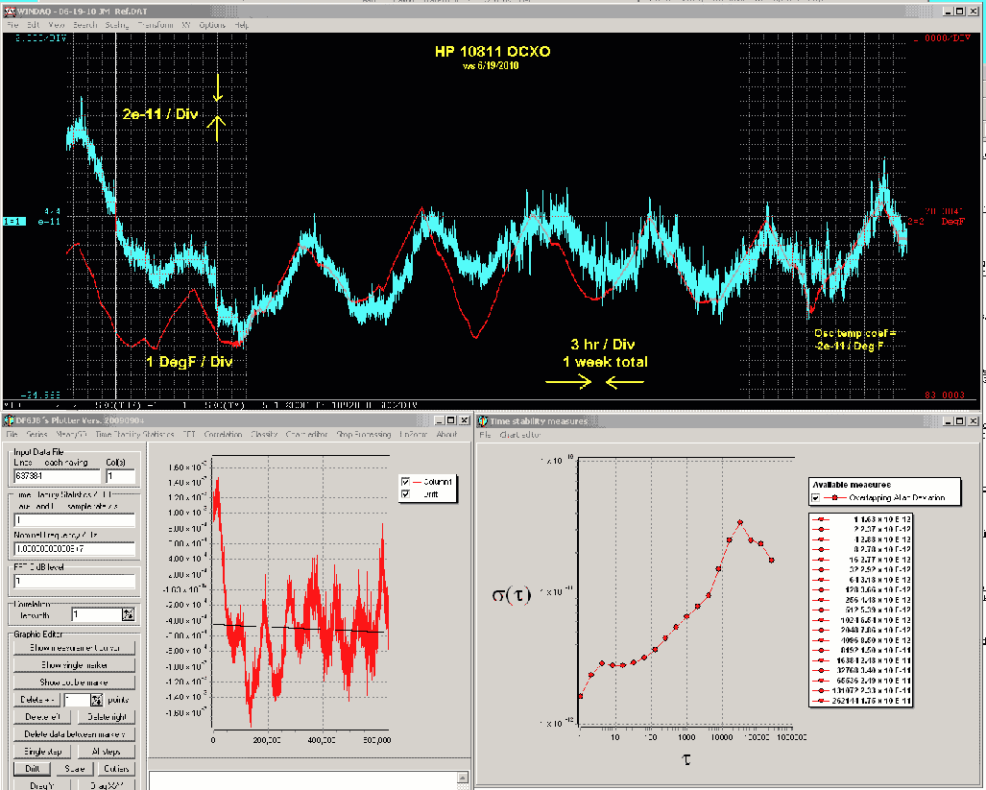Click the Show single marker button
The height and width of the screenshot is (790, 986).
74,665
